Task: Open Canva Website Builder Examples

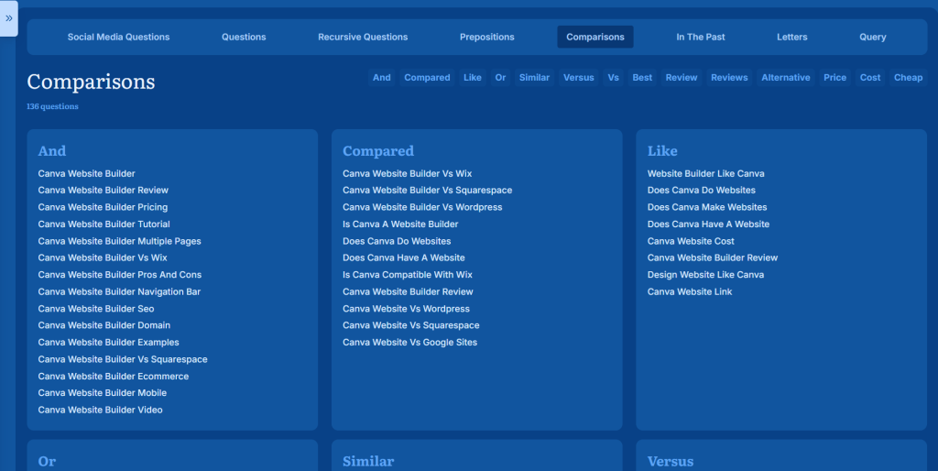Action: click(x=108, y=343)
